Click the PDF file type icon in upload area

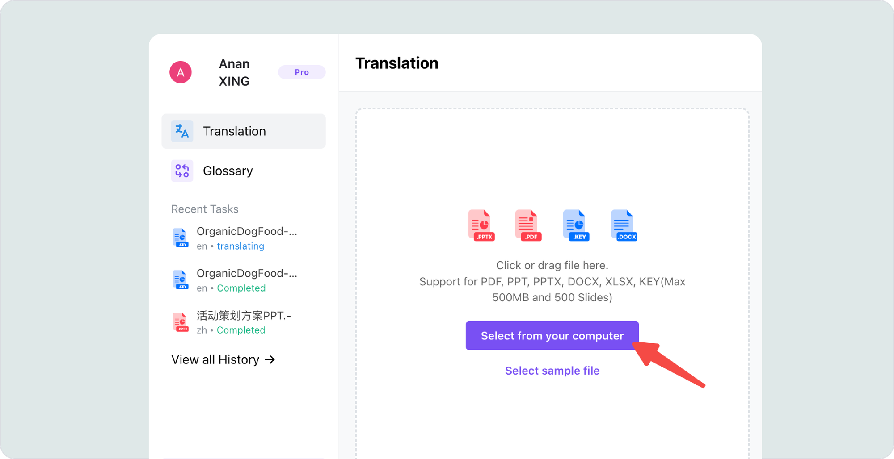tap(528, 225)
